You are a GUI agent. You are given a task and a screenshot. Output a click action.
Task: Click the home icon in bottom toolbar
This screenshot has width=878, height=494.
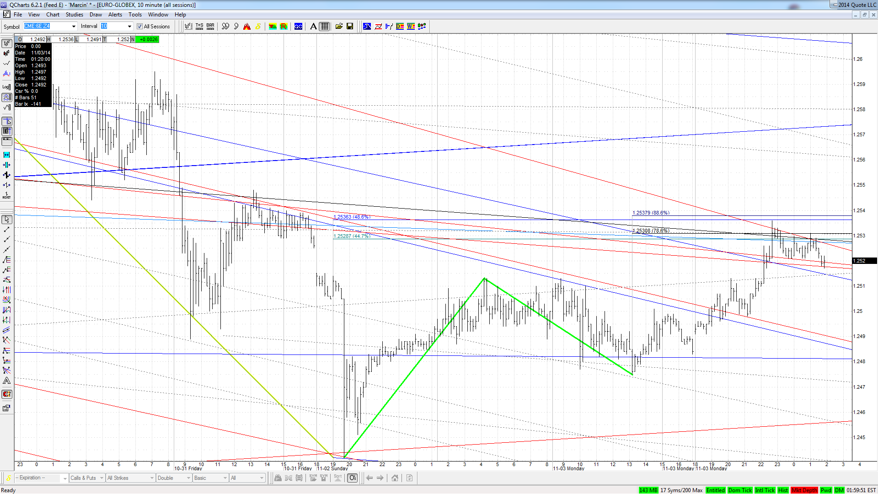(x=395, y=478)
